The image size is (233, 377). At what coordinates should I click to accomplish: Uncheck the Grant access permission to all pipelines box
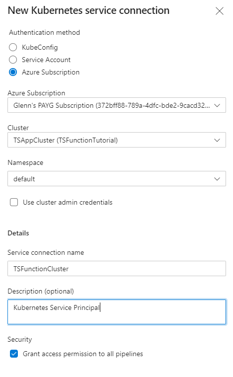14,354
